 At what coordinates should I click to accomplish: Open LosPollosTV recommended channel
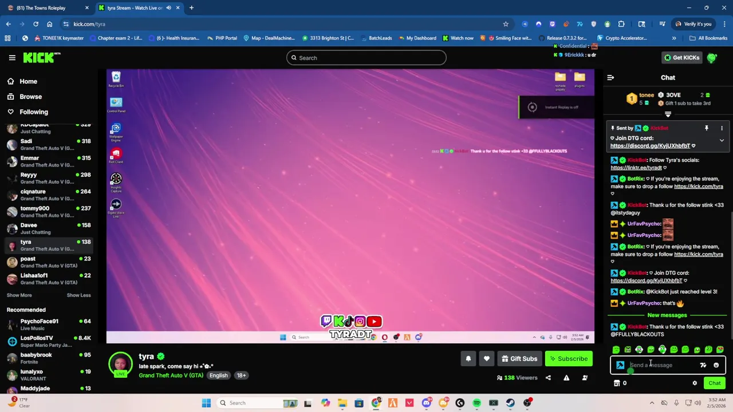click(x=49, y=341)
